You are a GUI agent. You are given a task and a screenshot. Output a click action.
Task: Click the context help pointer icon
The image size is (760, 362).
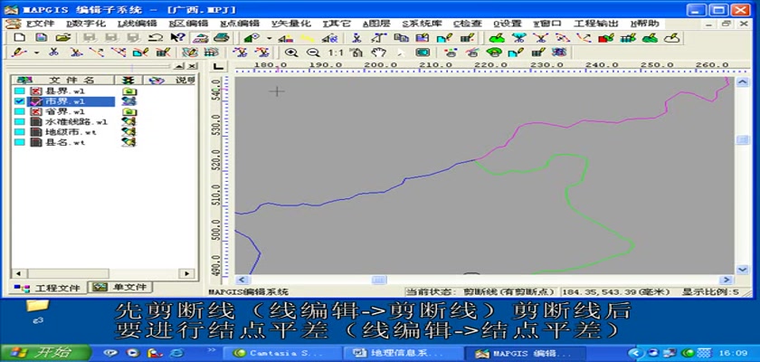tap(177, 38)
